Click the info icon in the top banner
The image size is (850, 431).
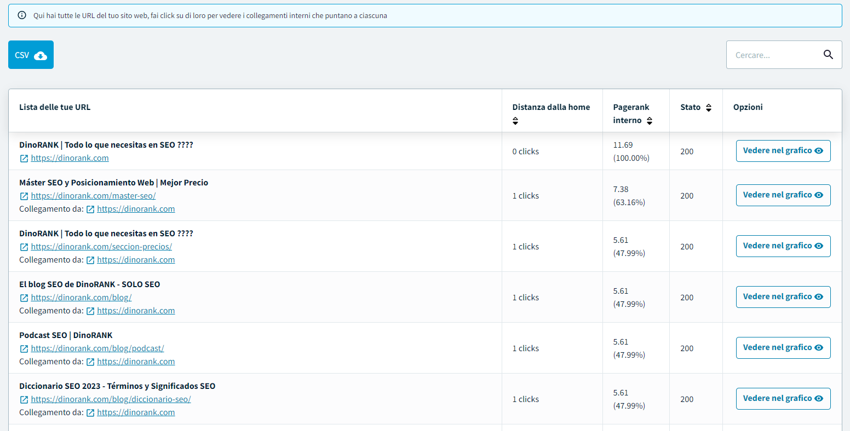point(22,15)
